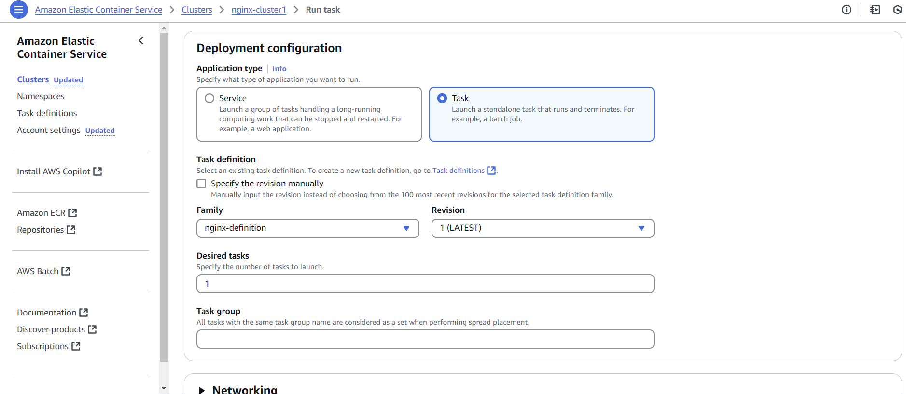The height and width of the screenshot is (394, 906).
Task: Open the Revision dropdown showing 1 (LATEST)
Action: pyautogui.click(x=543, y=228)
